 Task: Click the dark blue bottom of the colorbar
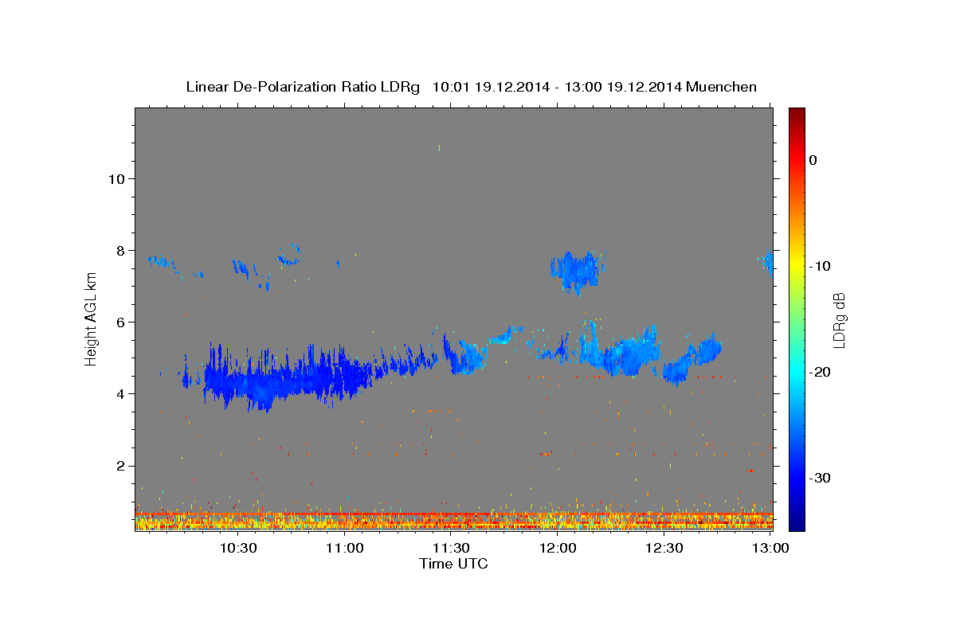click(x=797, y=522)
